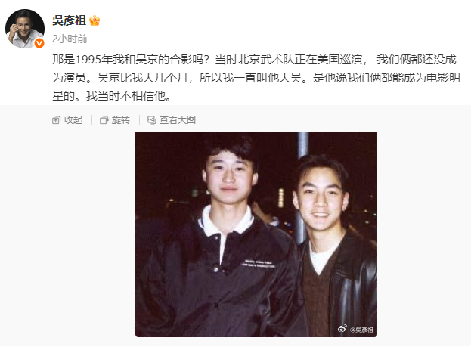
Task: Click the Weibo logo watermark on photo
Action: 342,329
